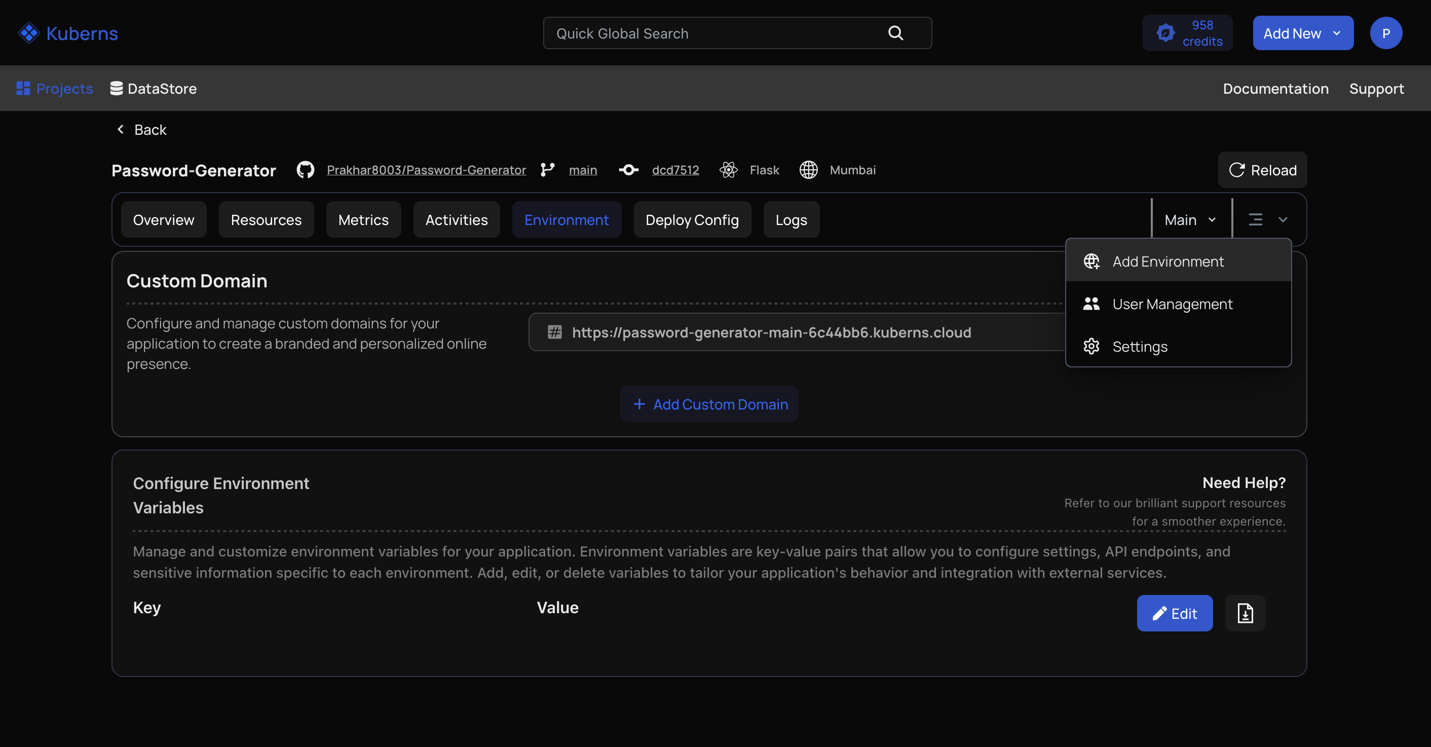Viewport: 1431px width, 747px height.
Task: Open the Deploy Config tab
Action: click(692, 219)
